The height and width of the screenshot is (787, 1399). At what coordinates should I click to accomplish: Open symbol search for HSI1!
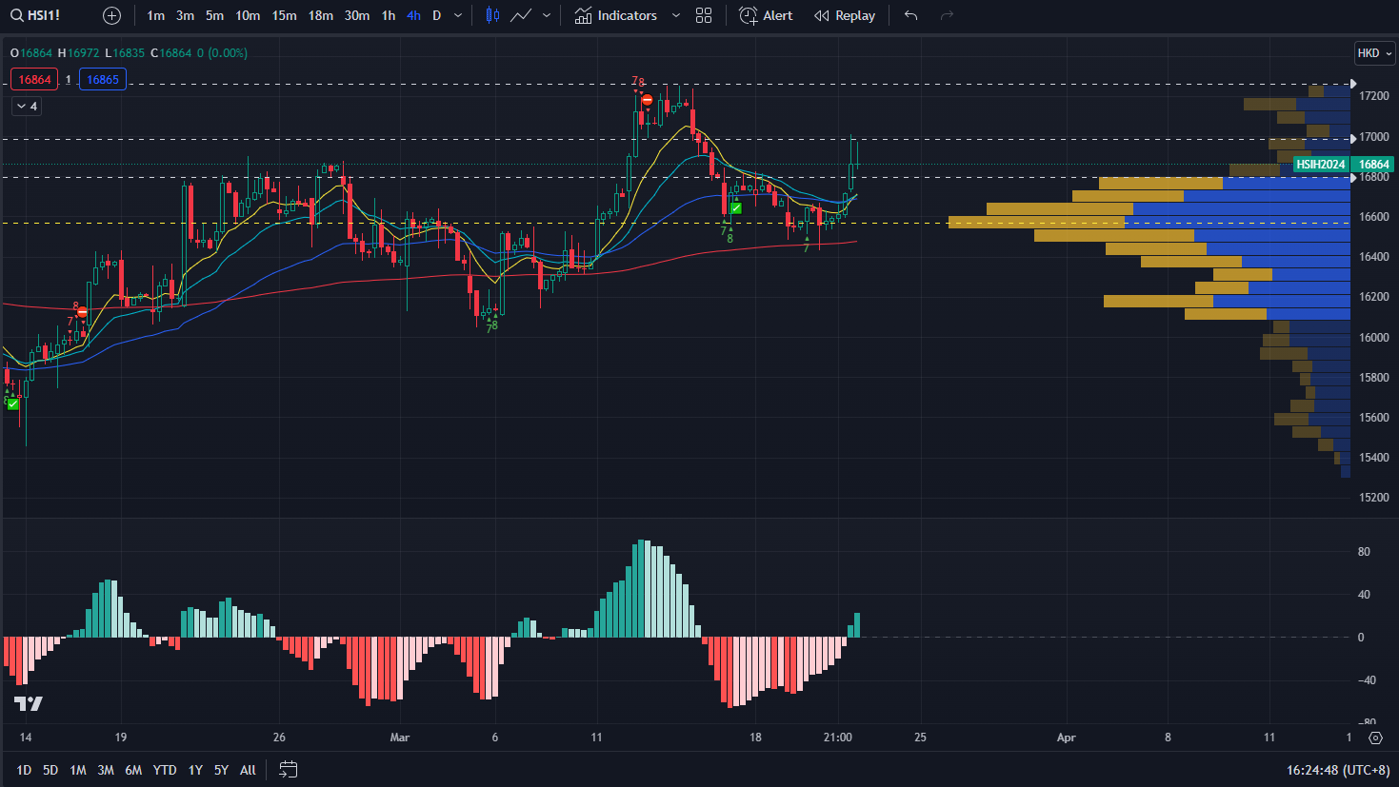tap(35, 15)
